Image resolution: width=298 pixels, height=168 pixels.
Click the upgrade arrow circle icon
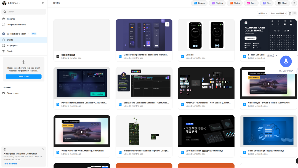point(23,62)
